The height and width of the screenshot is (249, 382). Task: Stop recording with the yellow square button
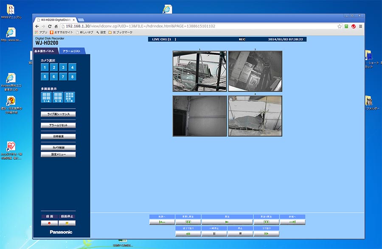(x=67, y=223)
